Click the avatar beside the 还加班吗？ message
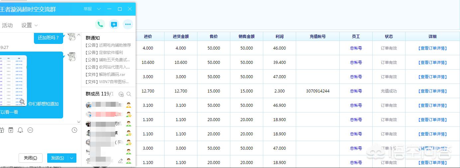 (x=72, y=36)
